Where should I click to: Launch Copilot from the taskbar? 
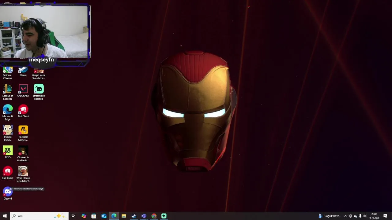(x=84, y=216)
